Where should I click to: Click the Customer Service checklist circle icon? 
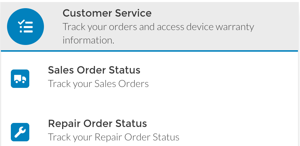(25, 27)
